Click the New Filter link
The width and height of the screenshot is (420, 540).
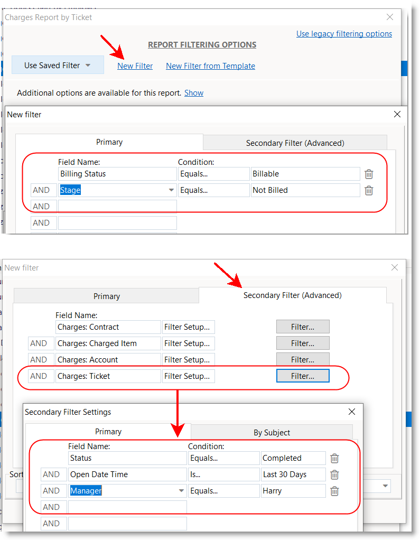[135, 66]
